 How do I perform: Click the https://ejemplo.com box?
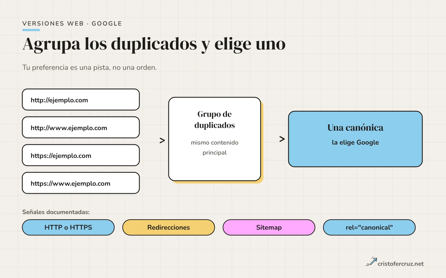pyautogui.click(x=81, y=155)
